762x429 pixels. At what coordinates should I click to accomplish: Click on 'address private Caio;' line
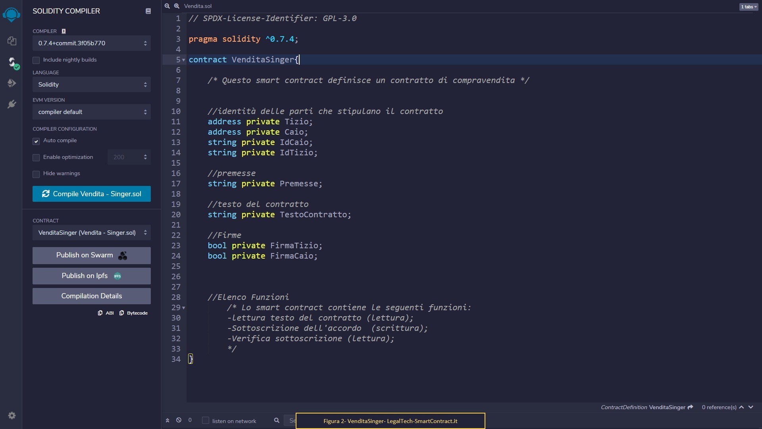point(258,132)
